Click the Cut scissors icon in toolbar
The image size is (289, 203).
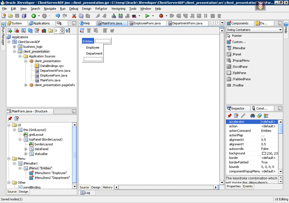tap(74, 16)
